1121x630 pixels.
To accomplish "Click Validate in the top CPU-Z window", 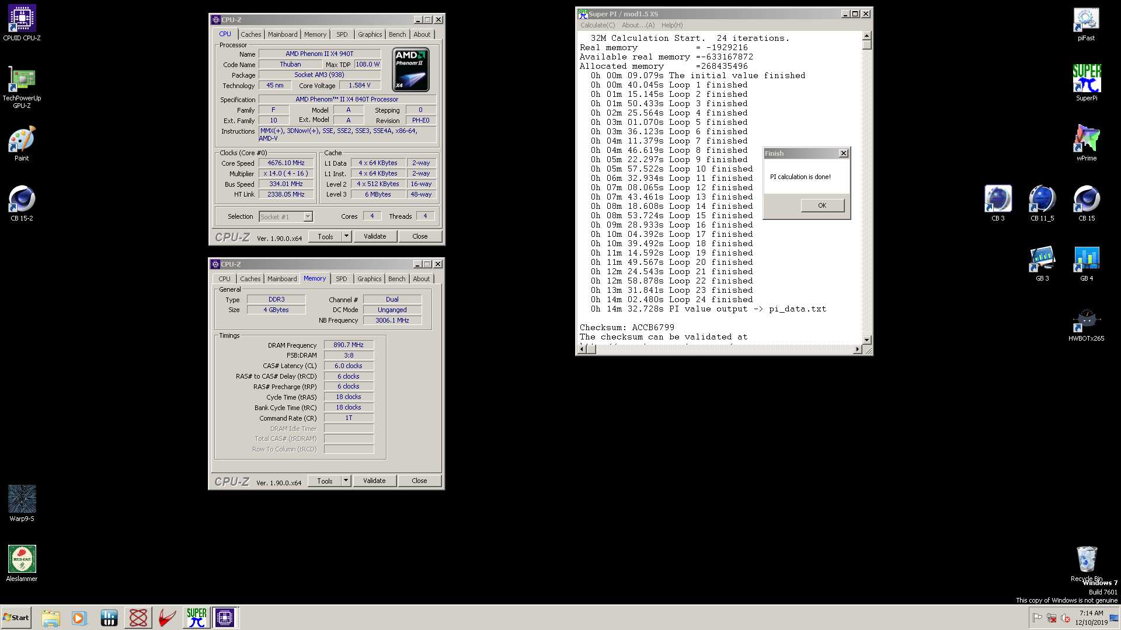I will click(375, 236).
